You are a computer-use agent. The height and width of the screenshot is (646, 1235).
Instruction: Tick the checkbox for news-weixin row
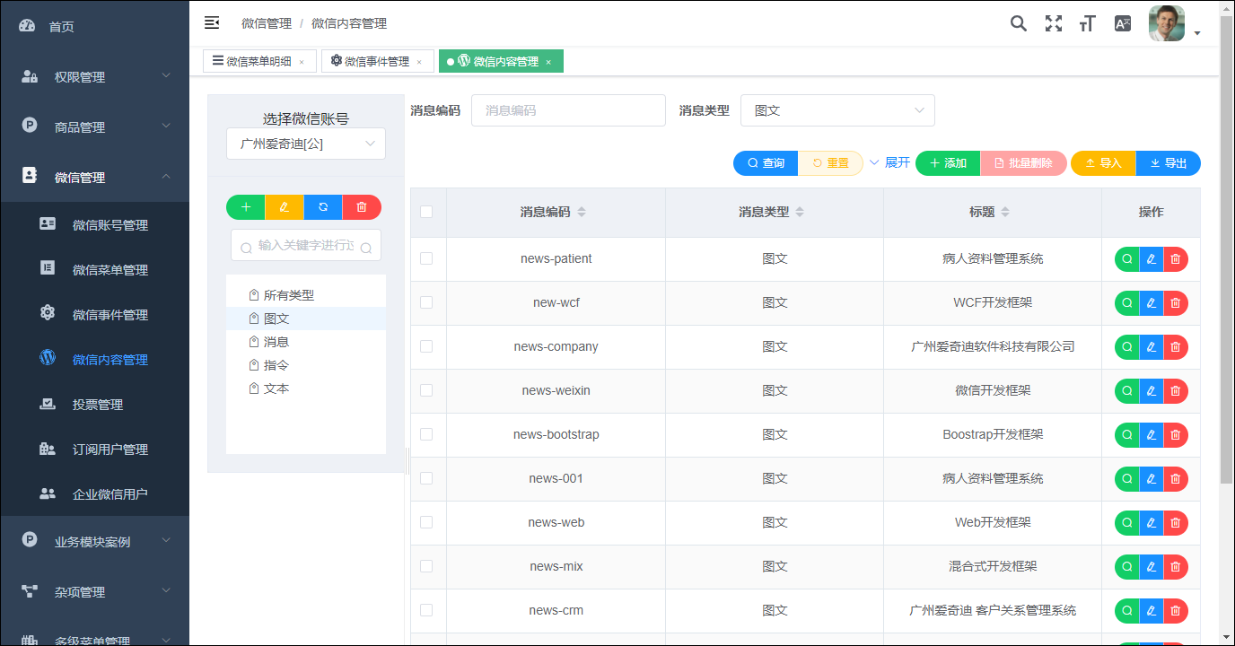426,390
